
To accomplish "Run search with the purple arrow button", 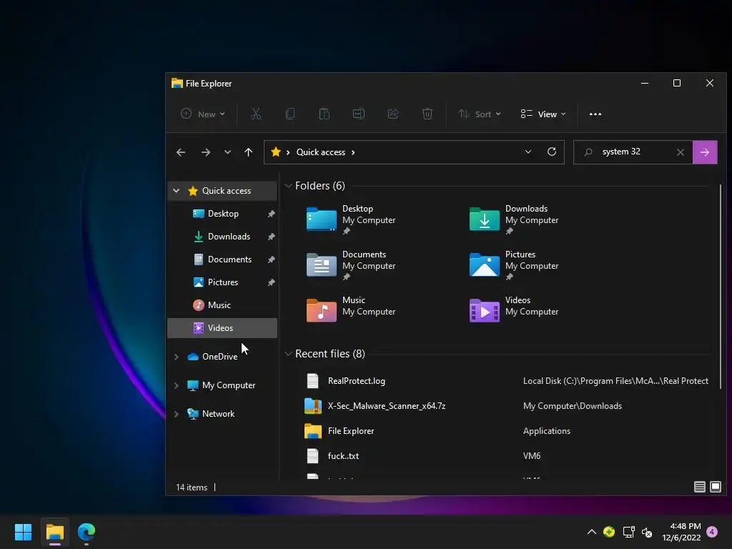I will point(705,152).
